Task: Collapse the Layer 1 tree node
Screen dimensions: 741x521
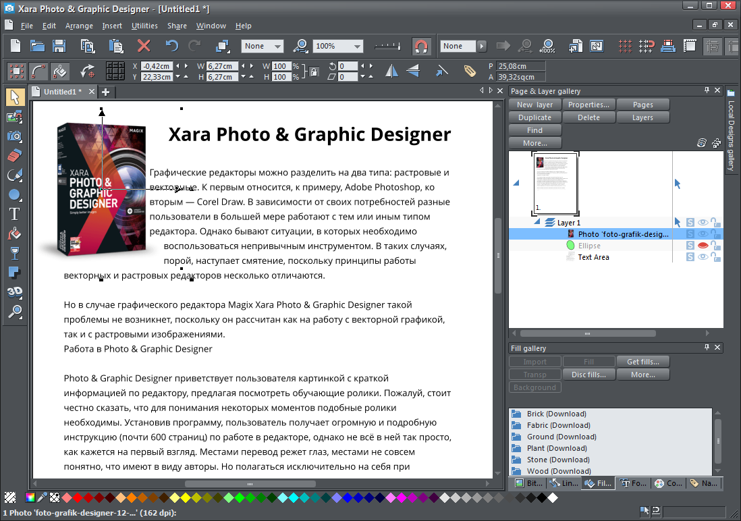Action: (x=537, y=222)
